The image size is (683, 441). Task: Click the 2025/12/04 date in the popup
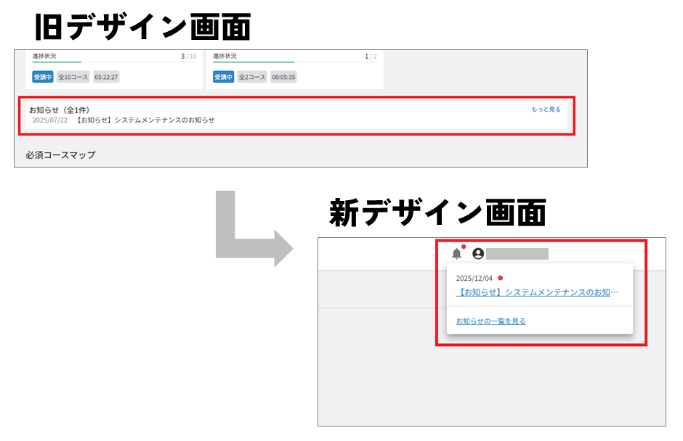coord(474,279)
